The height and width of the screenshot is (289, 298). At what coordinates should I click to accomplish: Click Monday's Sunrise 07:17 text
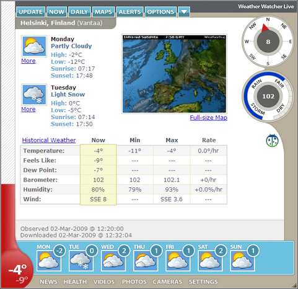[x=73, y=69]
